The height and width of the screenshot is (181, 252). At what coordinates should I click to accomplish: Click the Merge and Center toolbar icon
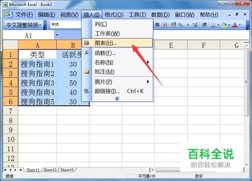click(164, 25)
